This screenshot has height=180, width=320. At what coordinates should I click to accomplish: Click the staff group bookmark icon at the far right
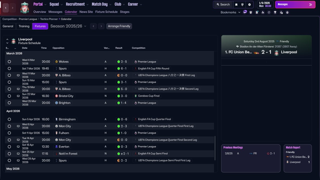coord(287,12)
